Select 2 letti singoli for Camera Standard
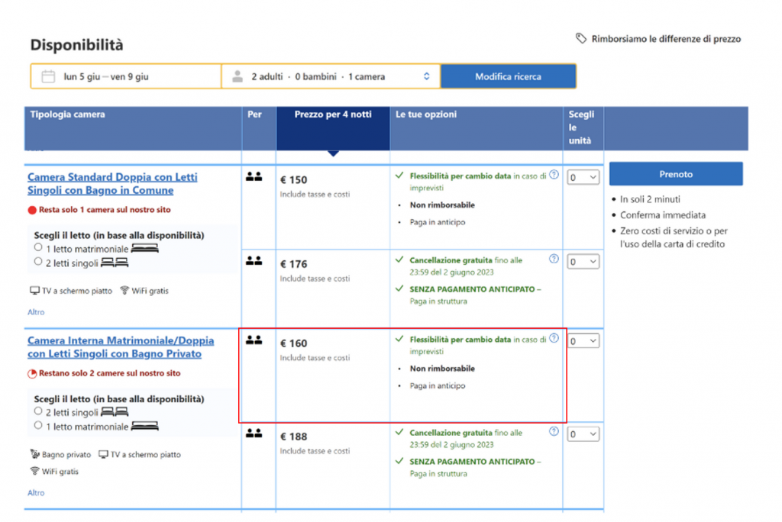 click(x=38, y=262)
